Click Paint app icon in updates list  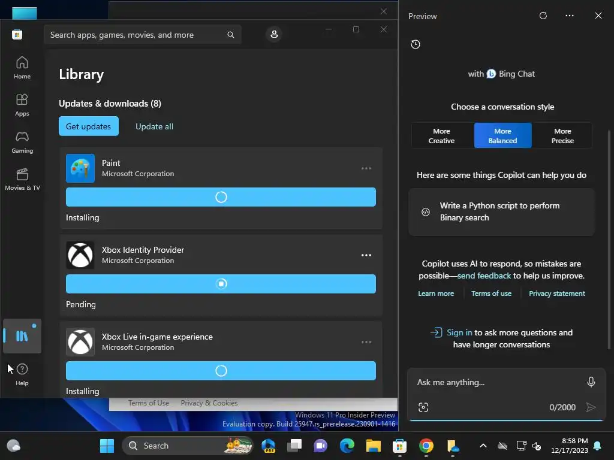click(80, 168)
